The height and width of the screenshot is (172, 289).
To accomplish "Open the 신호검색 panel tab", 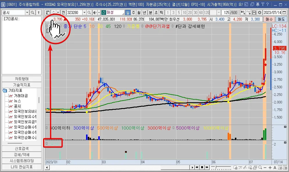I will 22,149.
